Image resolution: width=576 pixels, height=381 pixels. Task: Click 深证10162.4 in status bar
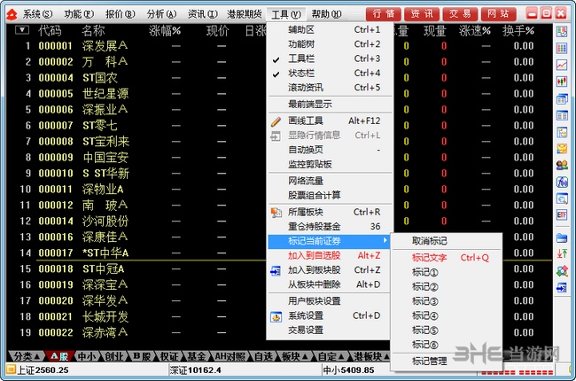click(195, 370)
